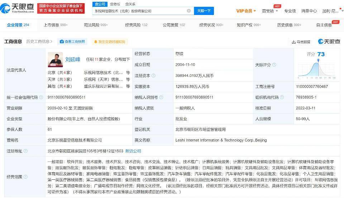
Task: Switch to the 查关系 search tab
Action: [x=130, y=4]
